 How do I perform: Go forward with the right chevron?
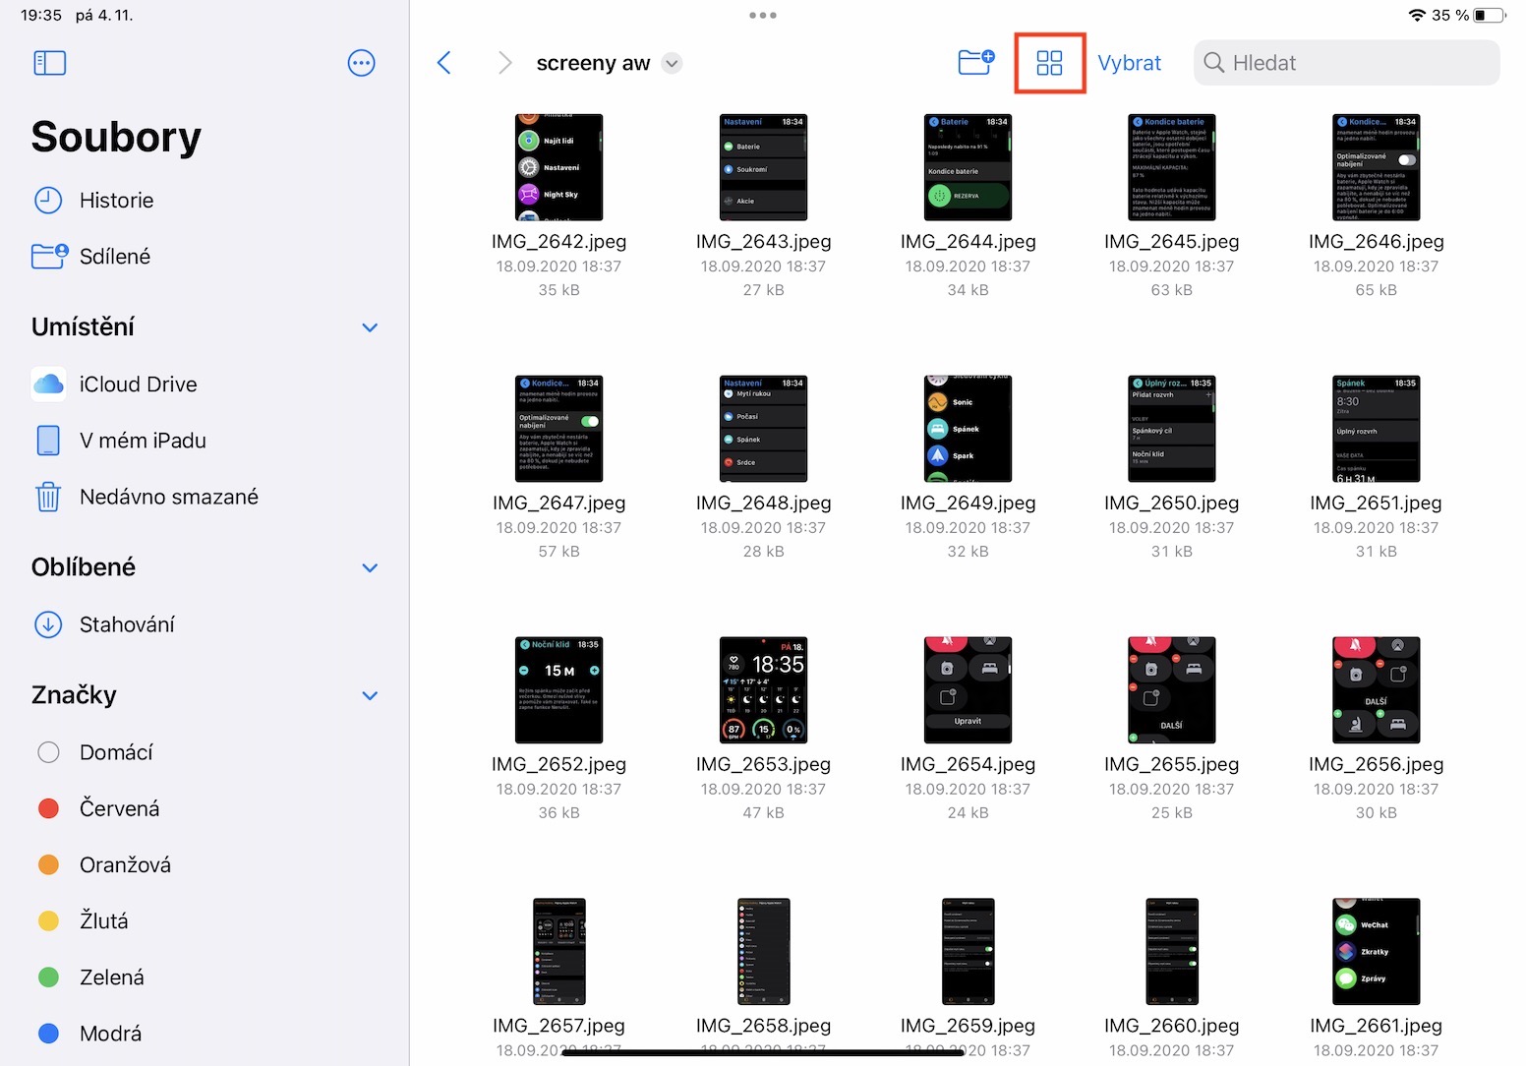click(x=504, y=63)
